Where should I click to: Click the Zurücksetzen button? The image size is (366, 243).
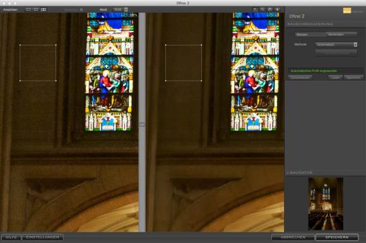[x=300, y=77]
